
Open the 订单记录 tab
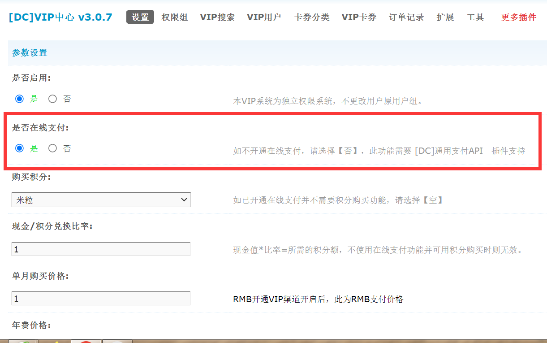(406, 17)
